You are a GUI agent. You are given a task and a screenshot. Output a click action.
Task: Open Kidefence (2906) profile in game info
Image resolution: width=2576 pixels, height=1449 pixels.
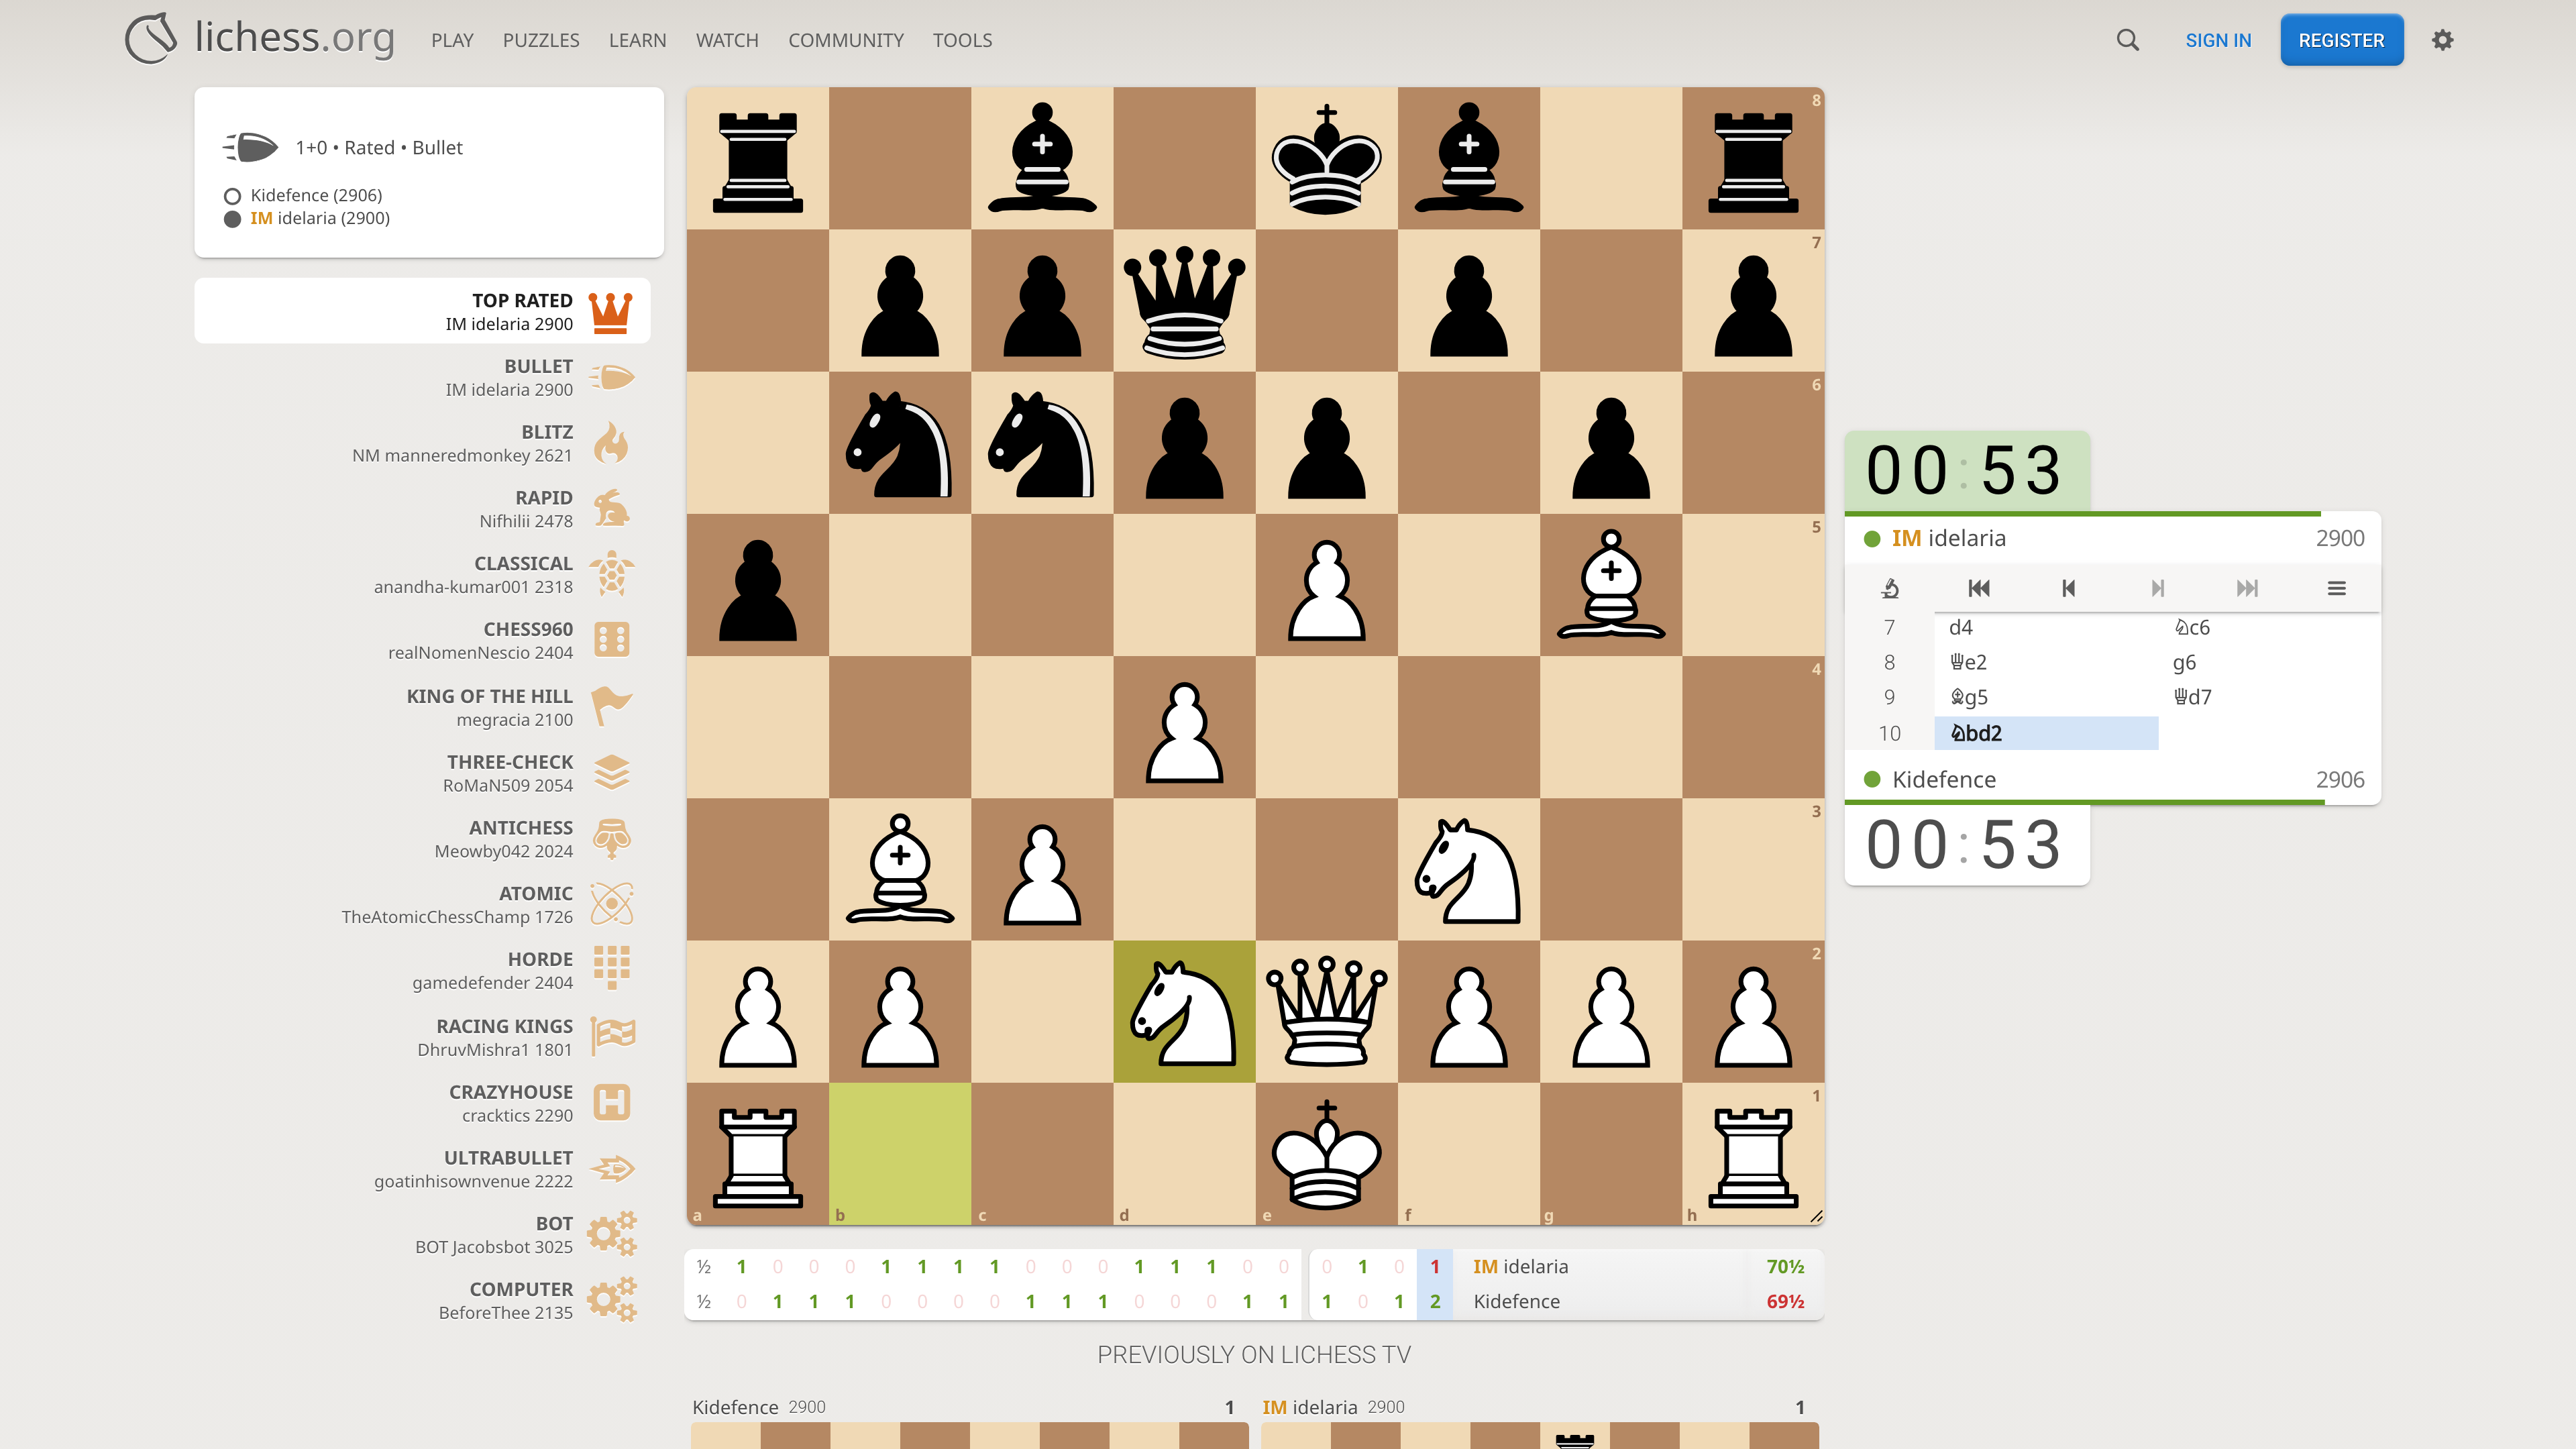point(316,195)
